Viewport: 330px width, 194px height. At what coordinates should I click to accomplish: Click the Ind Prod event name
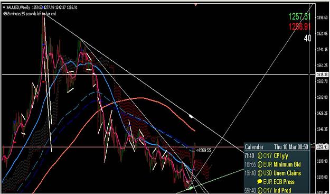(282, 190)
